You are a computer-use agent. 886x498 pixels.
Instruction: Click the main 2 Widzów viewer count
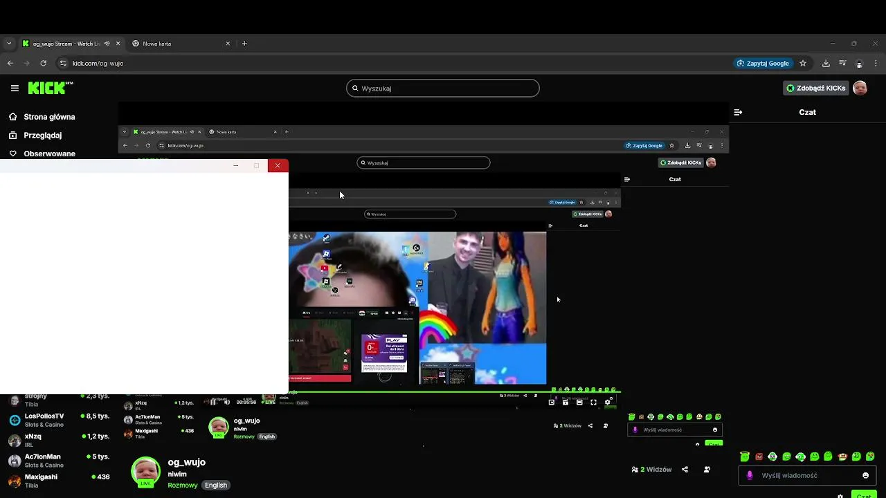[x=652, y=470]
